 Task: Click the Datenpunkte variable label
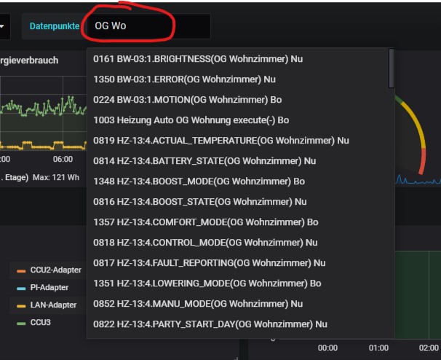[x=55, y=26]
